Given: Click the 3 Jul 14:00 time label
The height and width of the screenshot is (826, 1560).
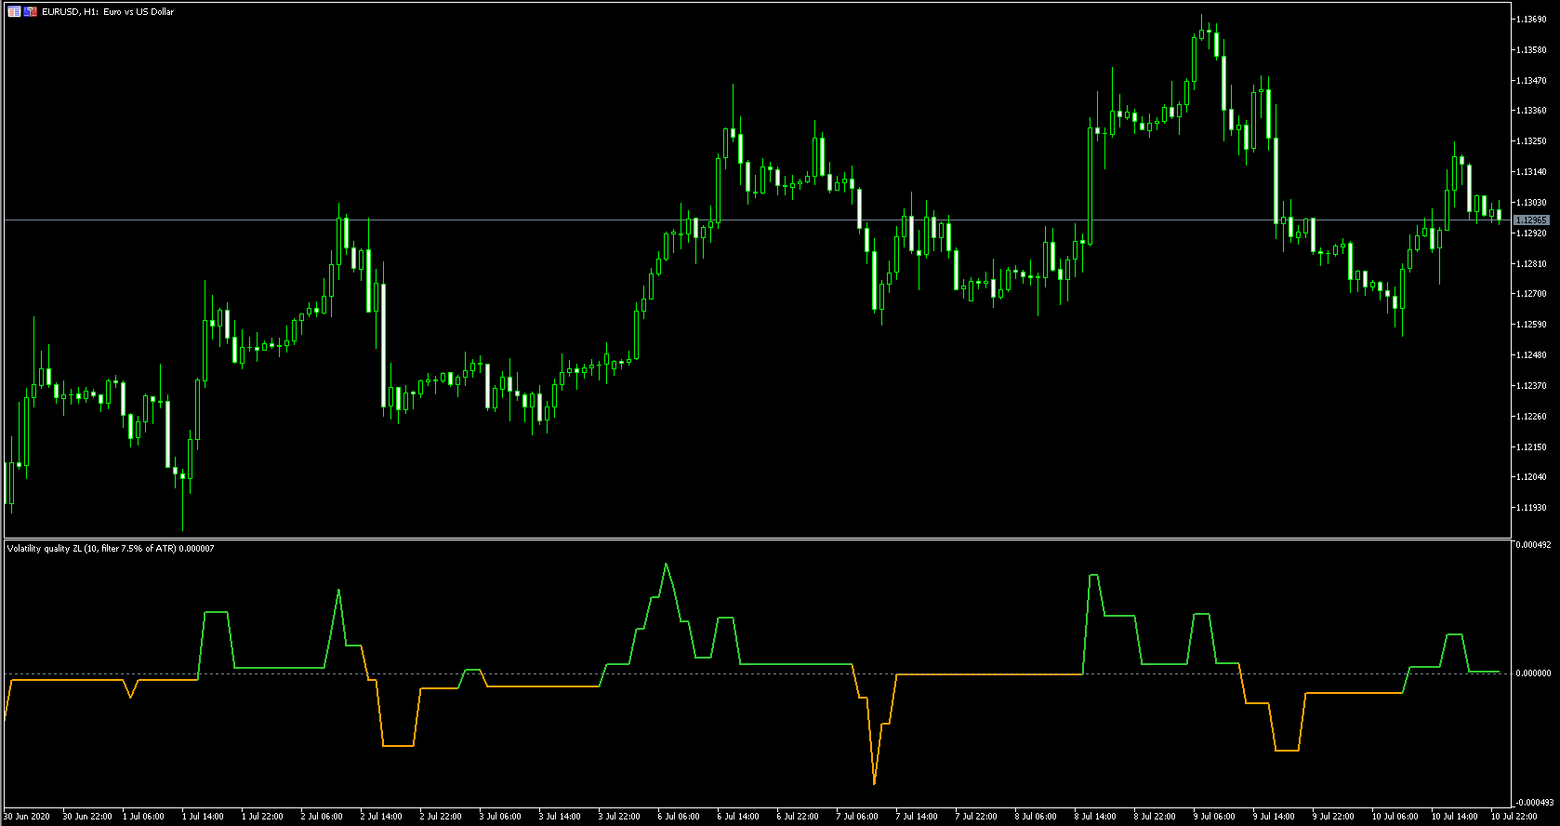Looking at the screenshot, I should 560,817.
